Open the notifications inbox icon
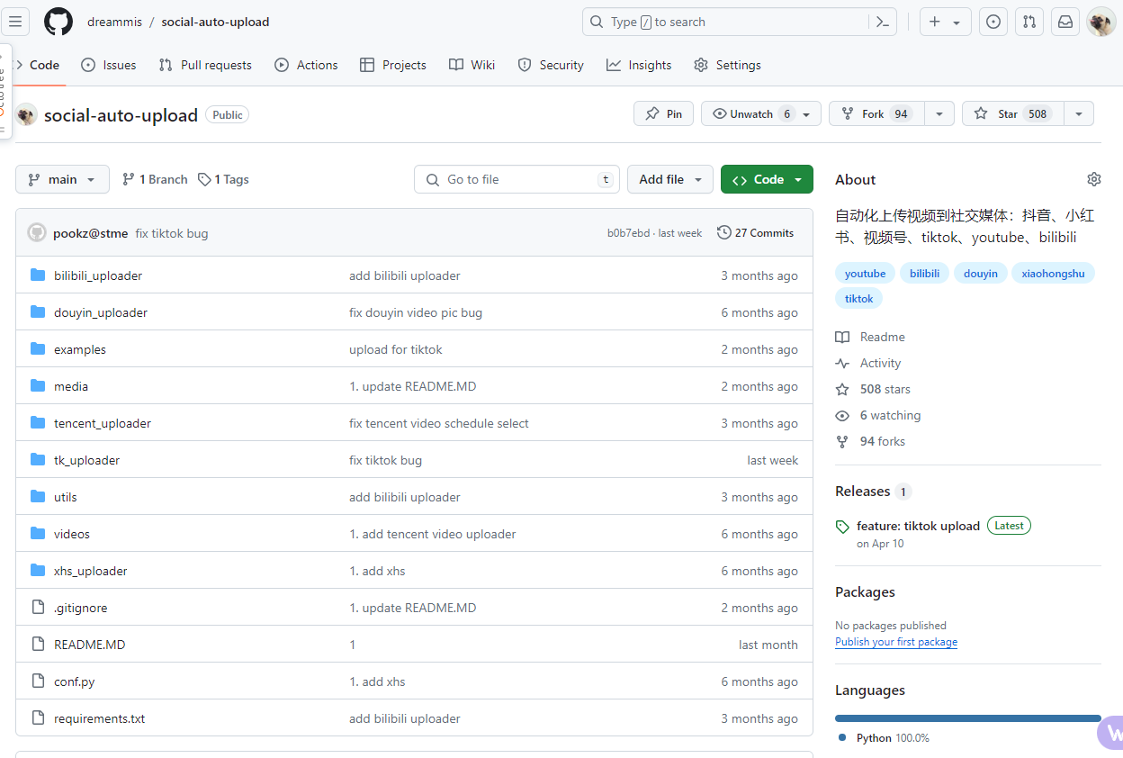Viewport: 1123px width, 758px height. tap(1065, 22)
